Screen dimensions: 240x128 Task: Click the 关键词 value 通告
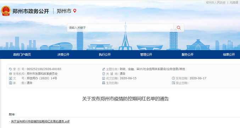tap(122, 74)
